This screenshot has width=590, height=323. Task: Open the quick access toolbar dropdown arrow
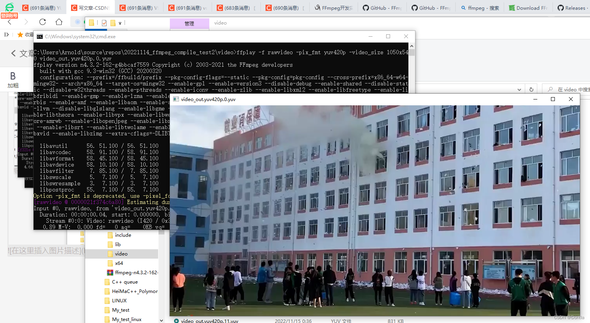120,23
